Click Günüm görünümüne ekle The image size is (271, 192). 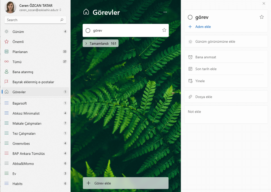tap(215, 42)
